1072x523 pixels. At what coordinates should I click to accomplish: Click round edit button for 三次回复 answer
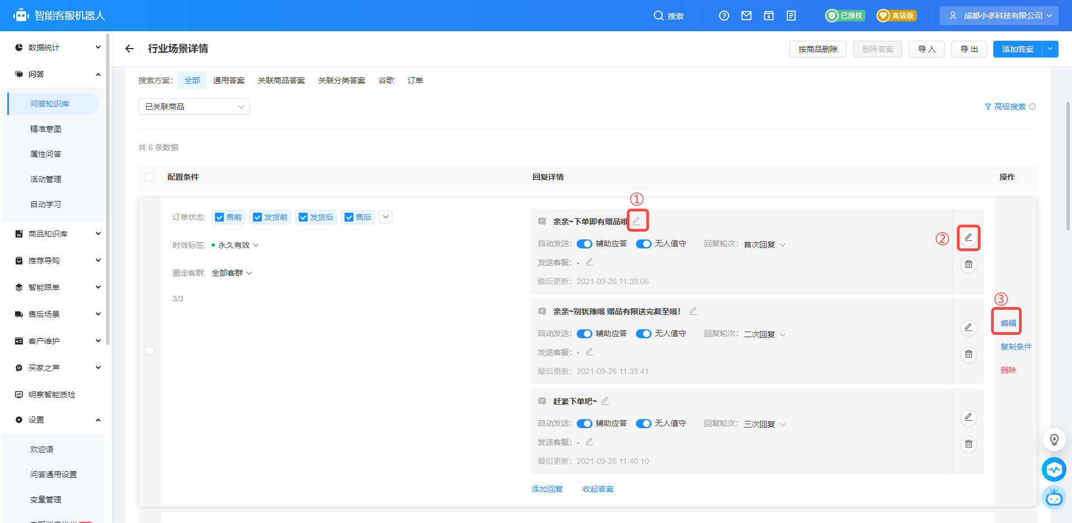(969, 417)
